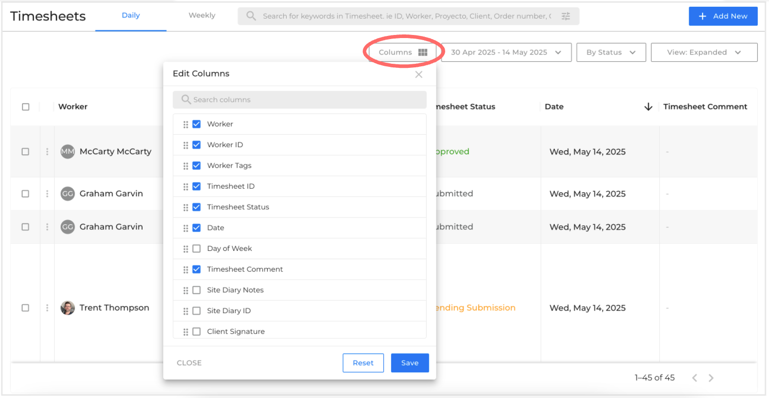
Task: Click the Pending Submission status text
Action: pos(476,307)
